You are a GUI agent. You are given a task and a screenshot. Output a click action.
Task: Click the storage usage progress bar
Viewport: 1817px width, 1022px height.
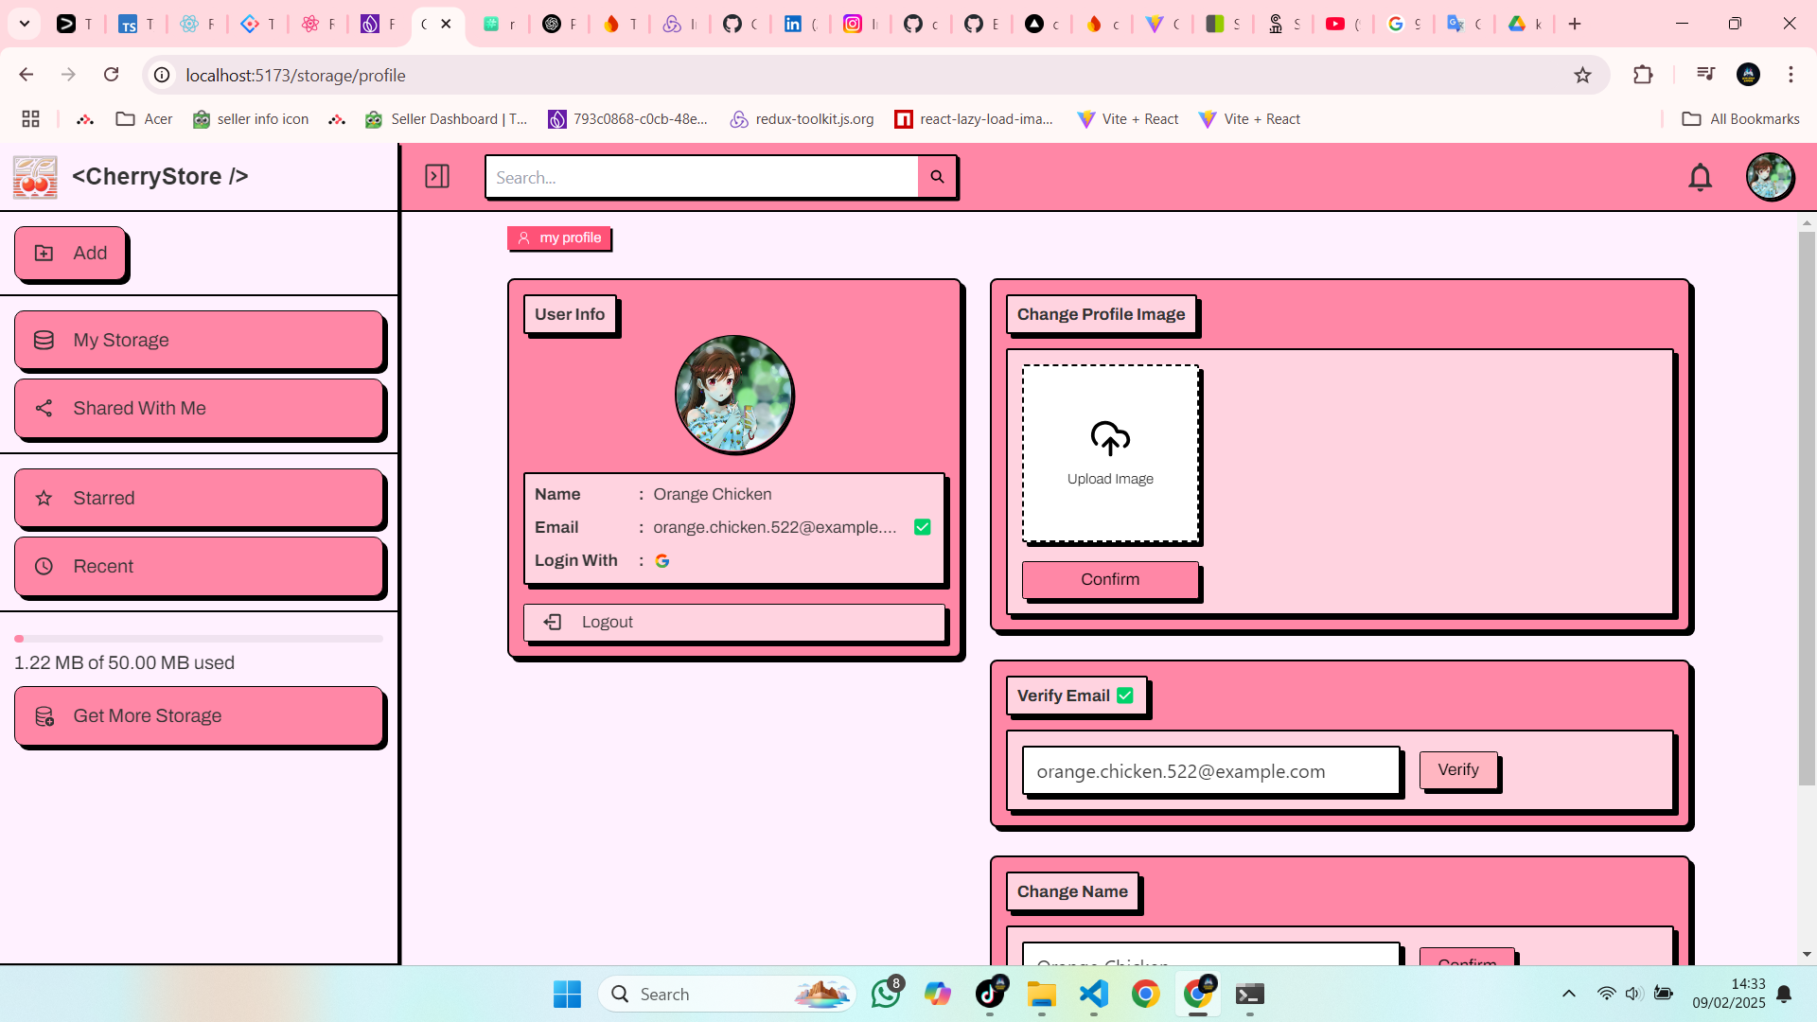pos(199,639)
